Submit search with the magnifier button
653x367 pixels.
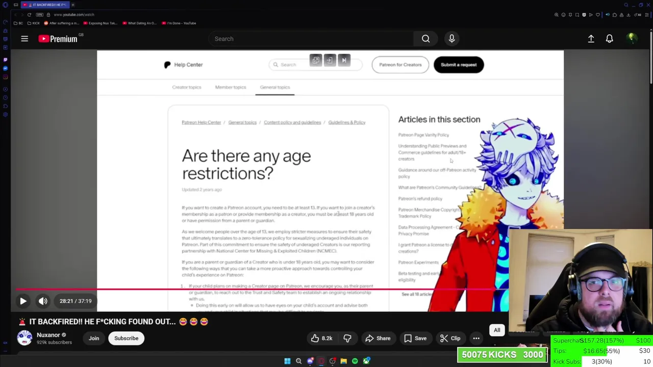coord(425,39)
